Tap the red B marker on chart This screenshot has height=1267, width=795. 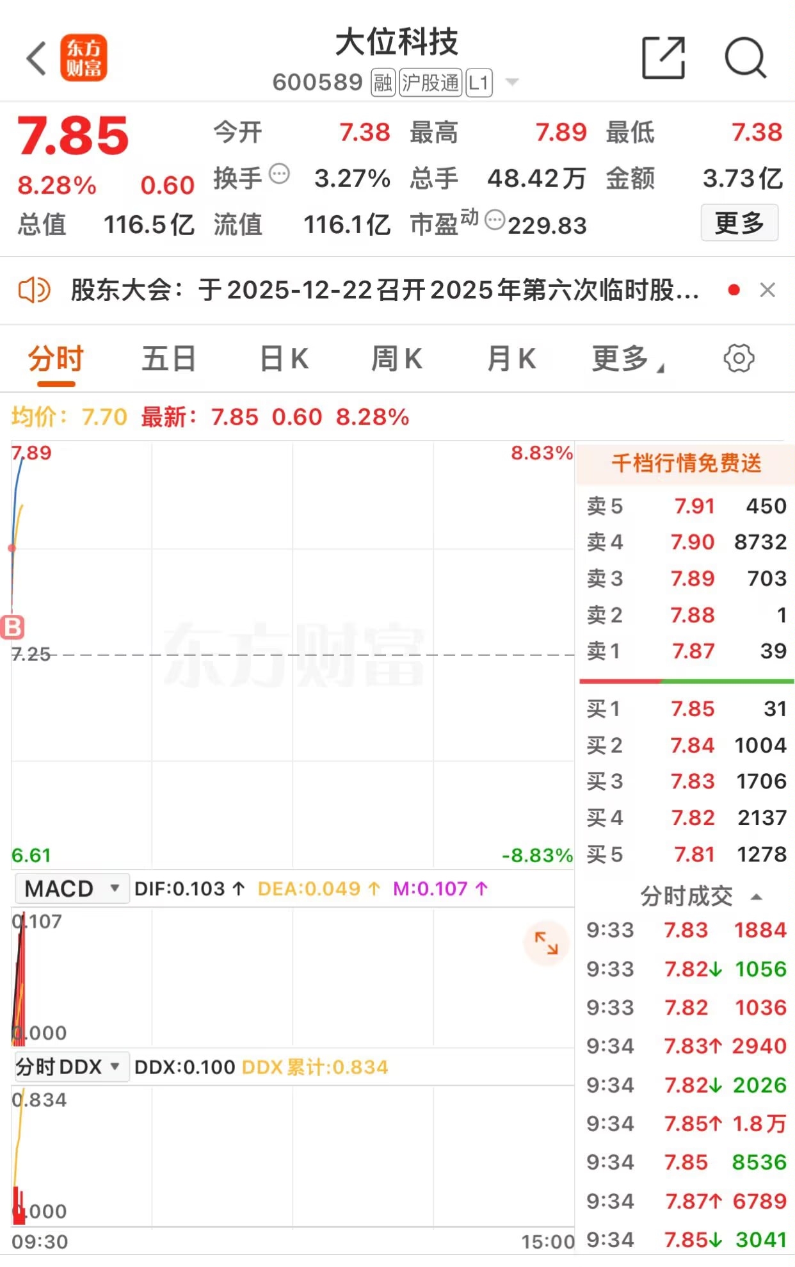coord(13,628)
